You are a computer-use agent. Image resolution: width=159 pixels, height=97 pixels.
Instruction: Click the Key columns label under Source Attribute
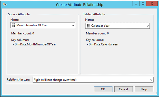click(x=20, y=40)
